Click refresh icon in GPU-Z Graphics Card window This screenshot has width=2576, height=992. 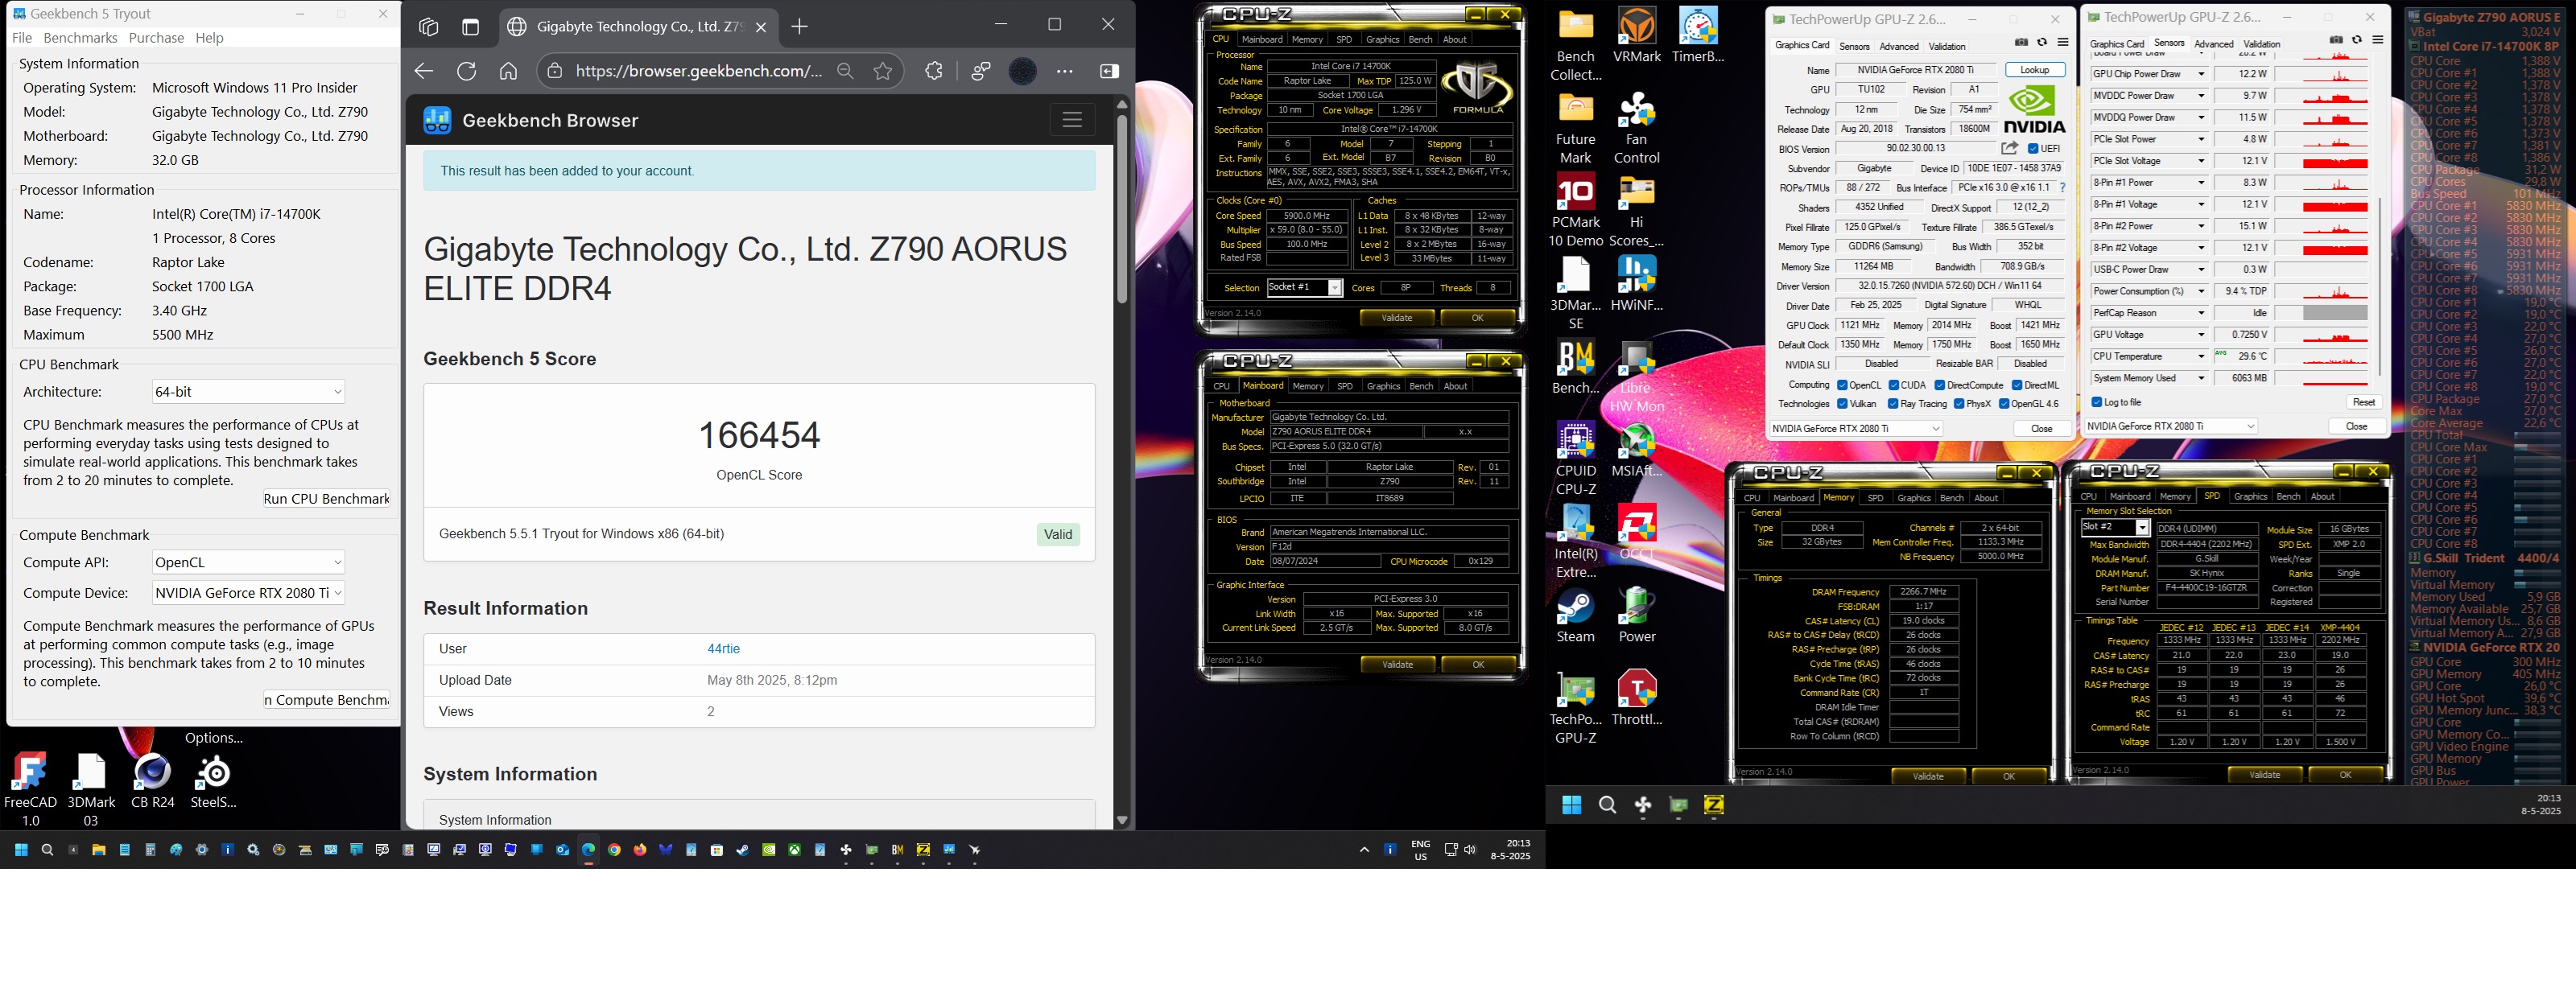(x=2042, y=43)
